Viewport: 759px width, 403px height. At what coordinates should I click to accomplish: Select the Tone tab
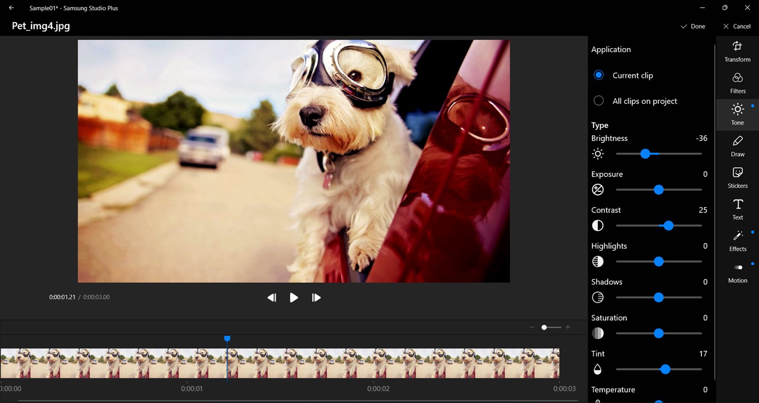pos(737,115)
